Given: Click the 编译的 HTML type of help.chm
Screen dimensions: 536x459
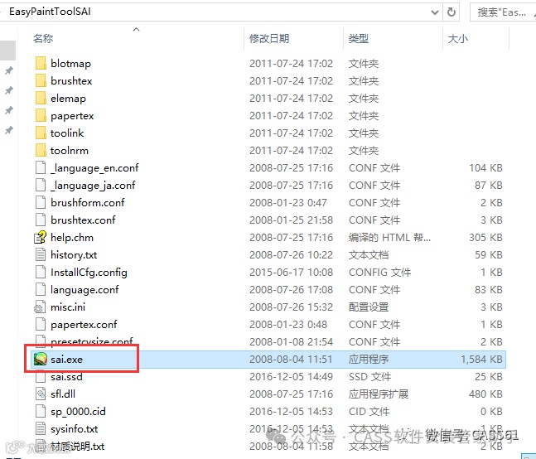Looking at the screenshot, I should (x=389, y=238).
